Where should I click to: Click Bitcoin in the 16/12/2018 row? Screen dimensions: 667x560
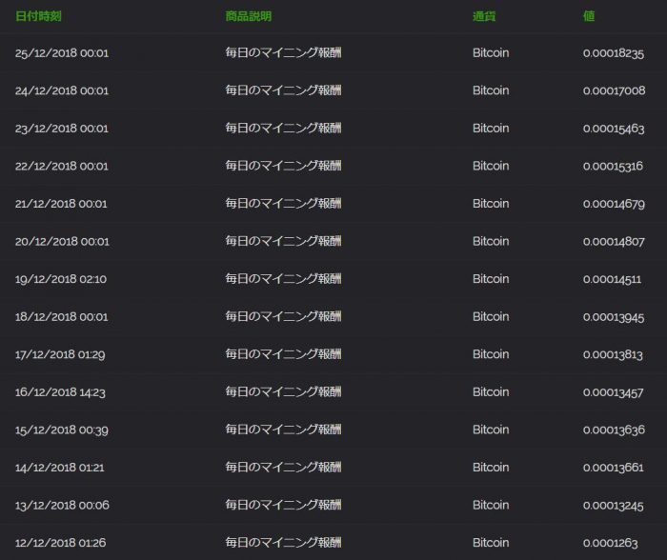pyautogui.click(x=491, y=391)
